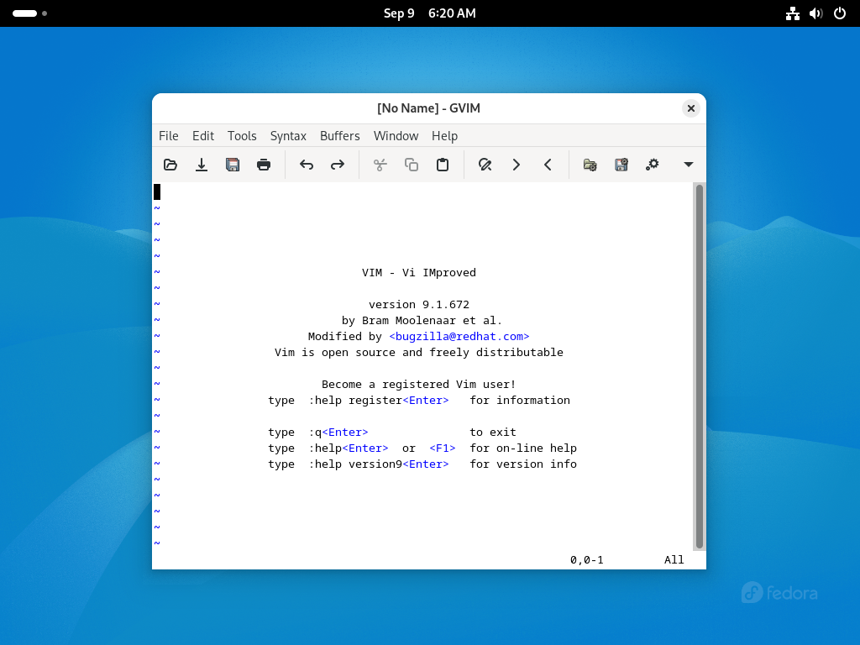860x645 pixels.
Task: Open the Edit menu
Action: click(x=203, y=136)
